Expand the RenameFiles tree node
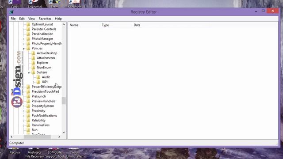This screenshot has height=159, width=283. [23, 125]
